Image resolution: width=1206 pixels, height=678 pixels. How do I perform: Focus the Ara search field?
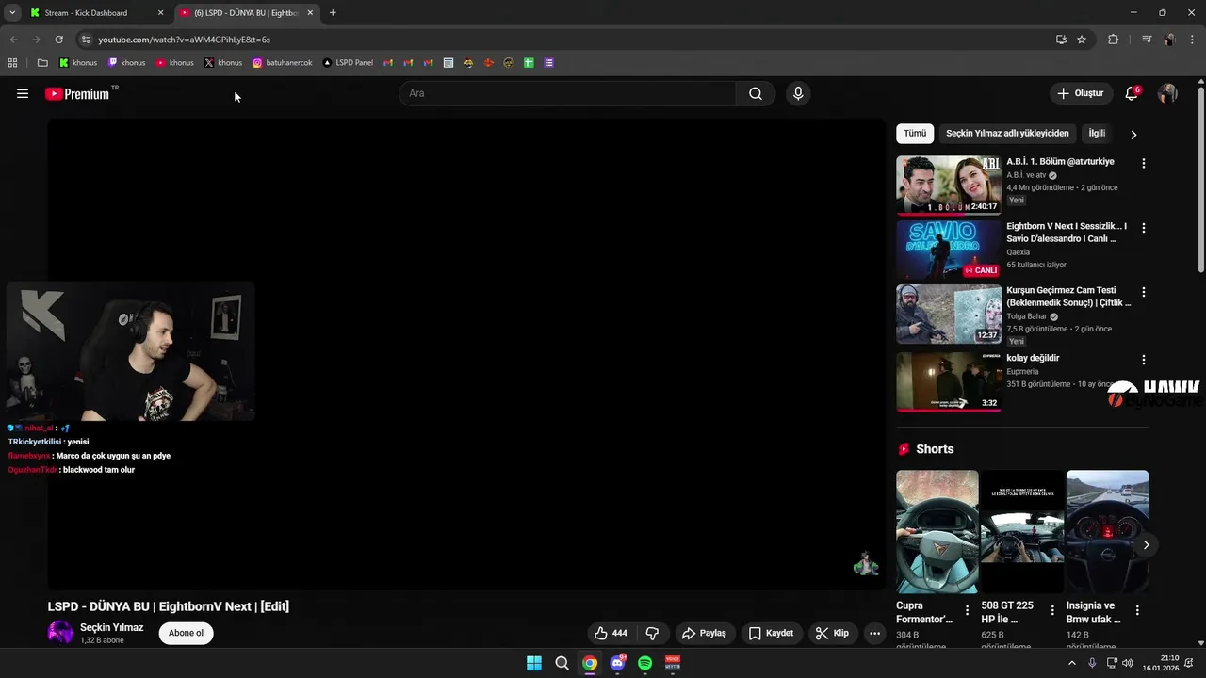click(567, 93)
